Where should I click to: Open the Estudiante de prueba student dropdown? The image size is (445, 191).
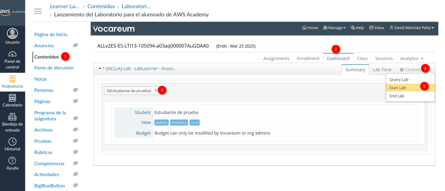click(132, 91)
